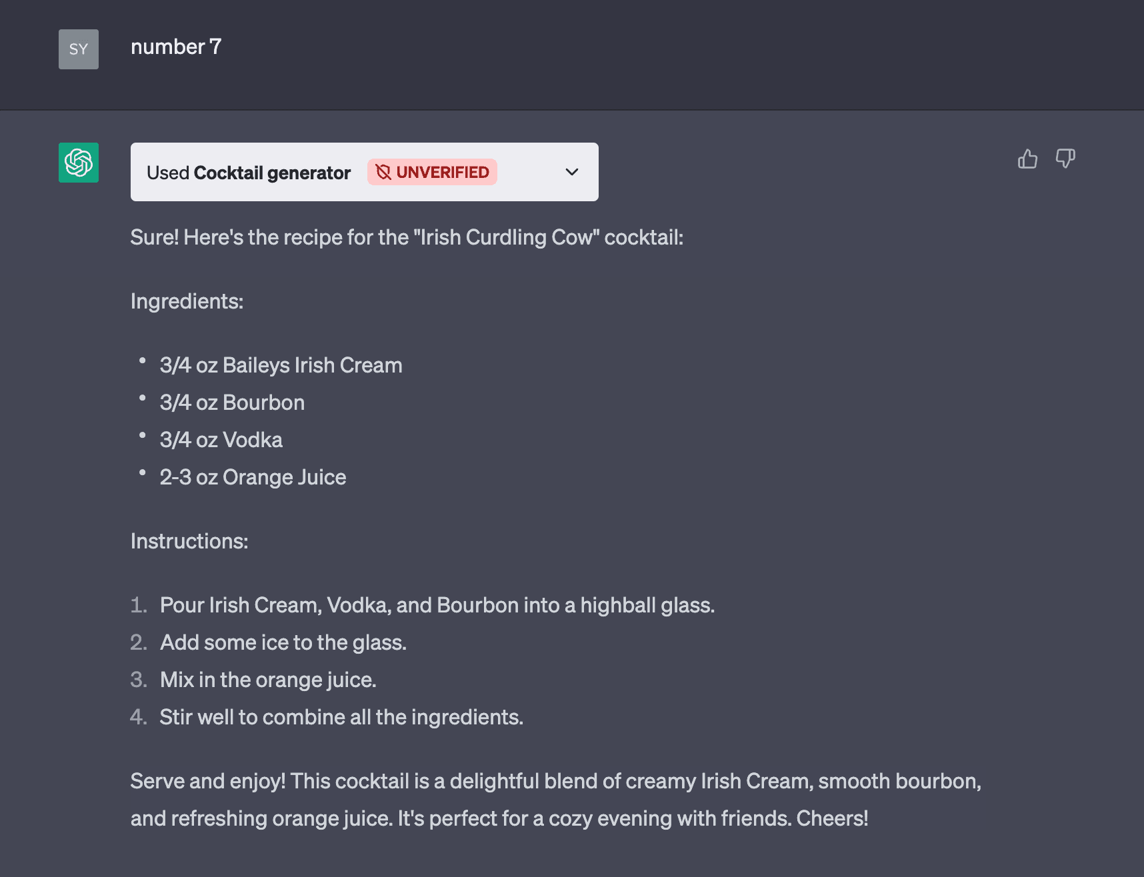This screenshot has width=1144, height=877.
Task: Click the thumbs down feedback icon
Action: point(1065,159)
